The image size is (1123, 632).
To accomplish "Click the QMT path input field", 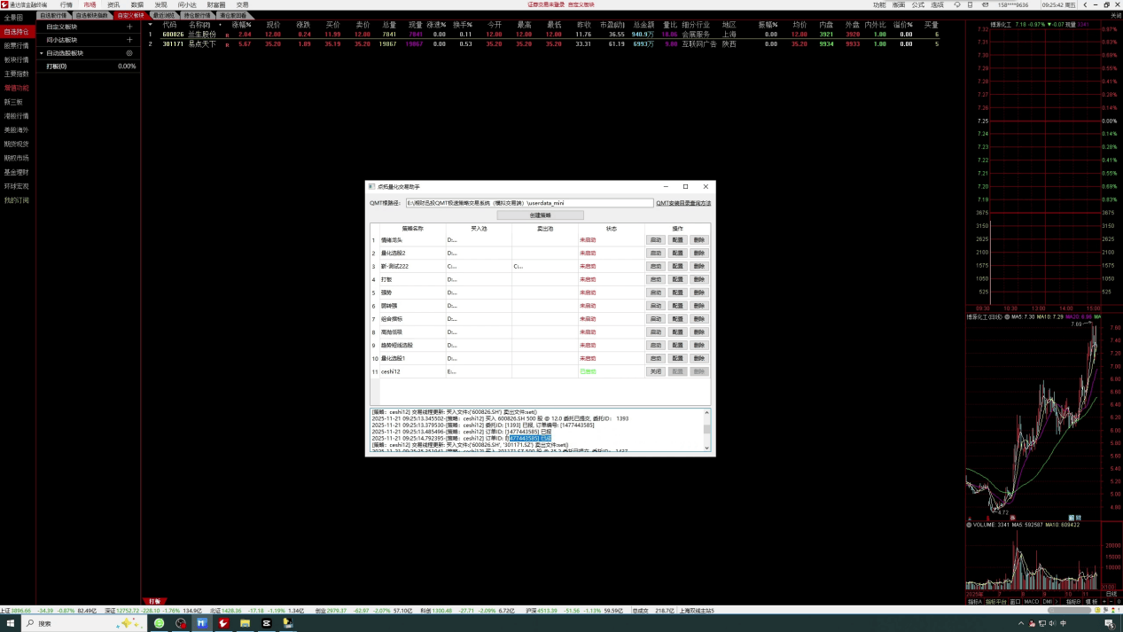I will 529,203.
